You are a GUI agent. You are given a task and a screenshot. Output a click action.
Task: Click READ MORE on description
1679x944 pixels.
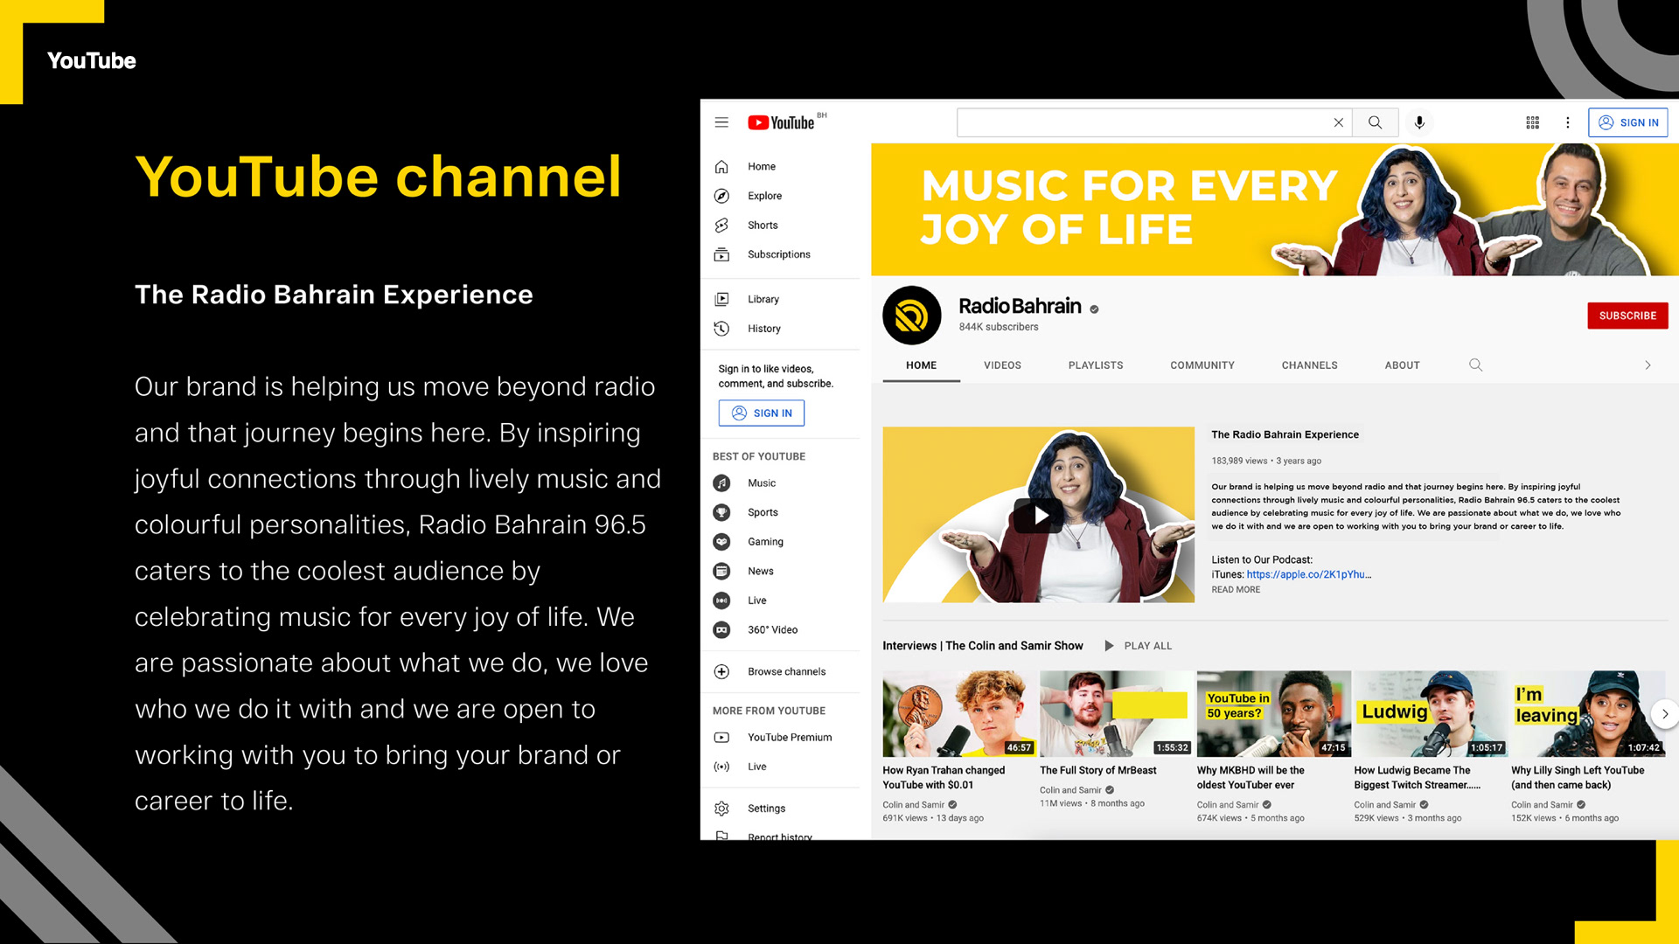click(x=1236, y=590)
